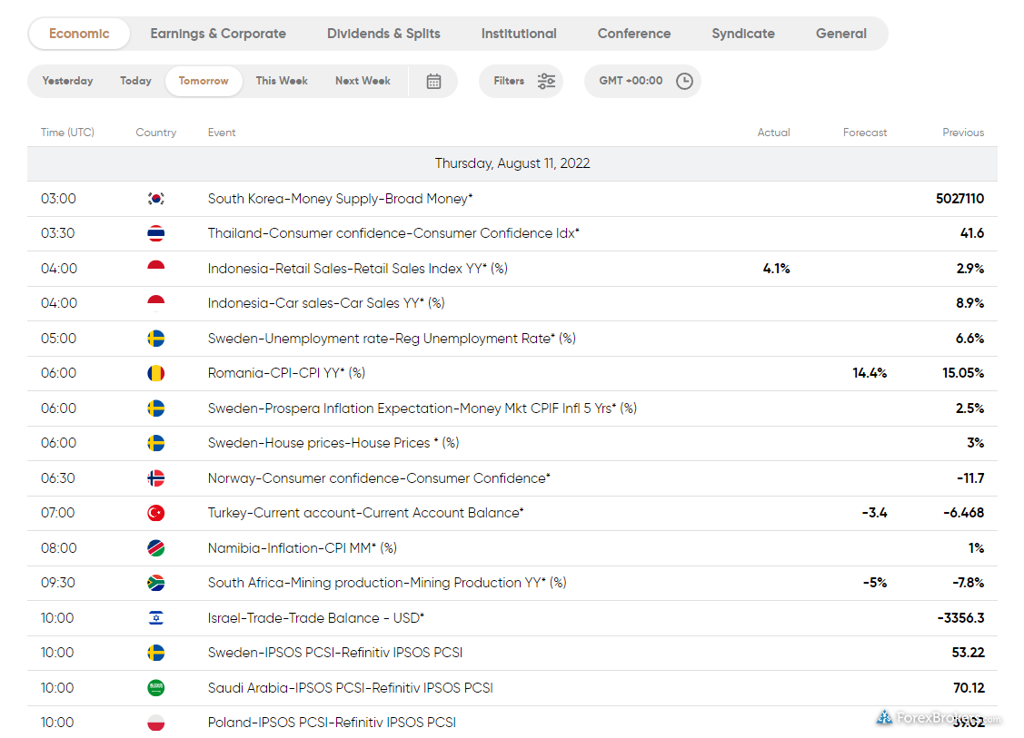The image size is (1024, 738).
Task: Click the Romania CPI YY event
Action: click(286, 373)
